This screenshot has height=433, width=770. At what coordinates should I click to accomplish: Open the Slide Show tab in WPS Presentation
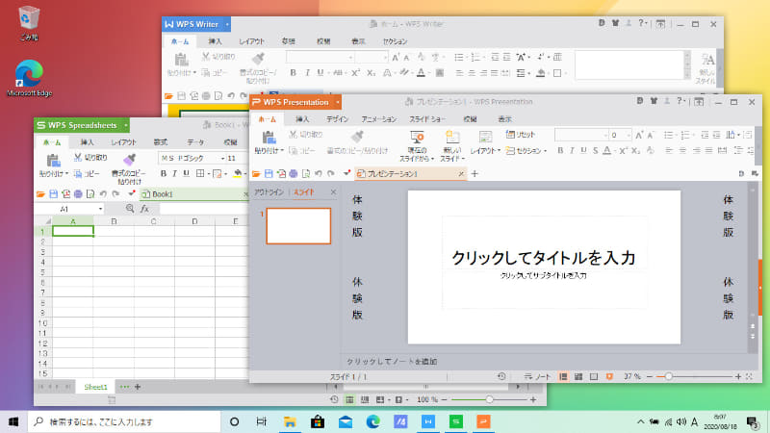pyautogui.click(x=427, y=119)
